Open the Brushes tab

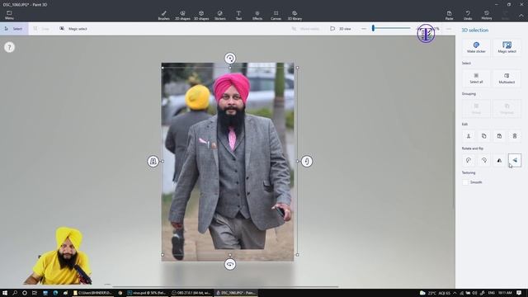pyautogui.click(x=163, y=15)
